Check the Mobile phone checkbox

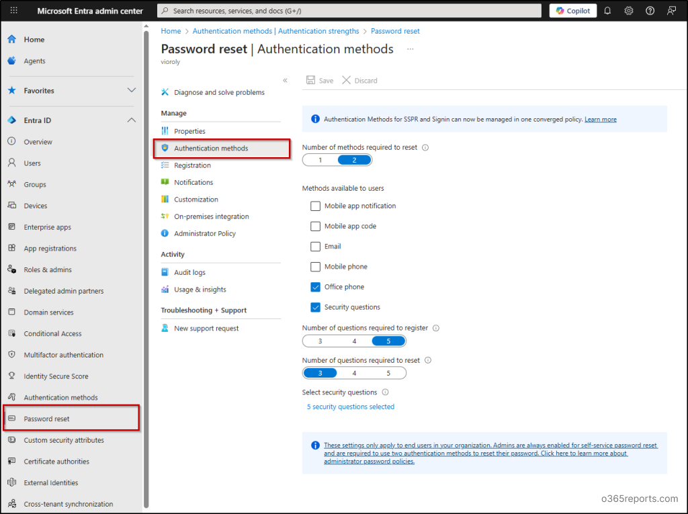(316, 267)
